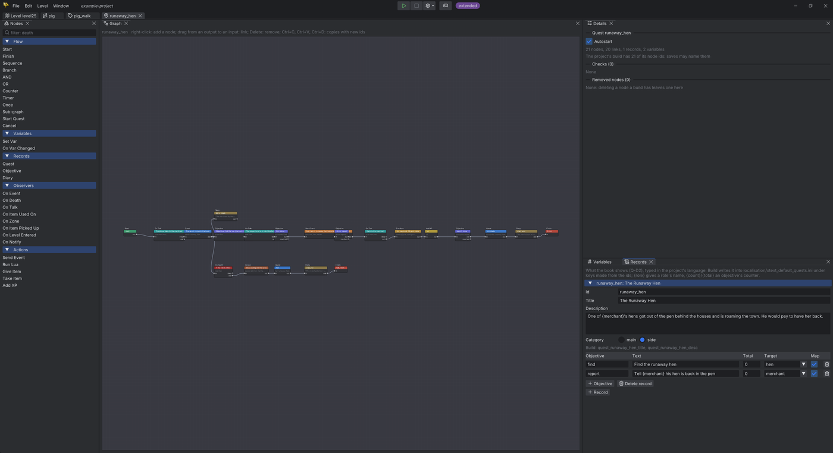Screen dimensions: 833x453
Task: Click the 'Delete record' button
Action: click(x=635, y=384)
